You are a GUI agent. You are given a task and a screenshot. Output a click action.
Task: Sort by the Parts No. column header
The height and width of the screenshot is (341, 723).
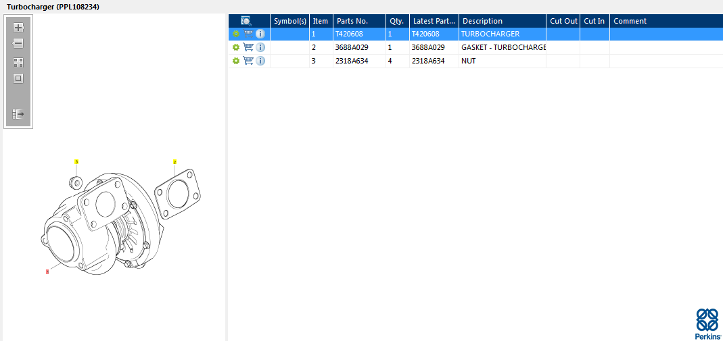pyautogui.click(x=360, y=21)
